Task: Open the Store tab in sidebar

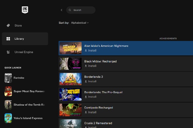Action: pos(18,26)
